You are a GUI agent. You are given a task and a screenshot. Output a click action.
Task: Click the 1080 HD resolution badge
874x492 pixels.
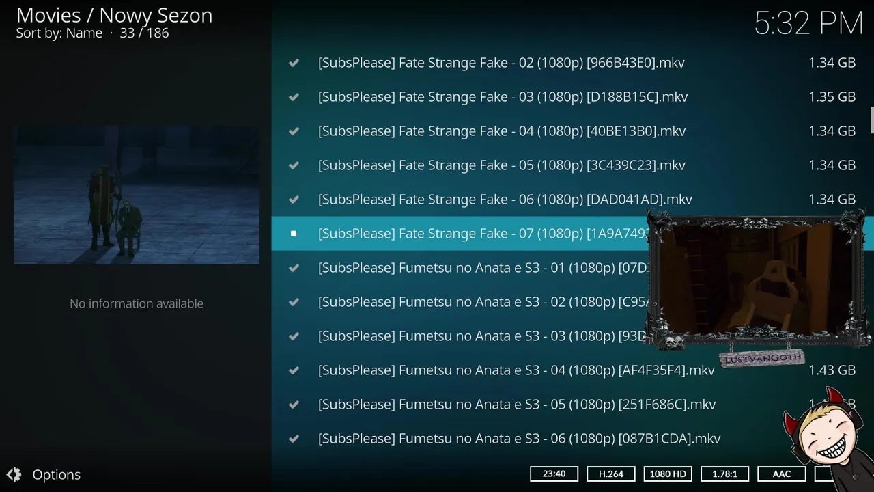click(x=667, y=474)
